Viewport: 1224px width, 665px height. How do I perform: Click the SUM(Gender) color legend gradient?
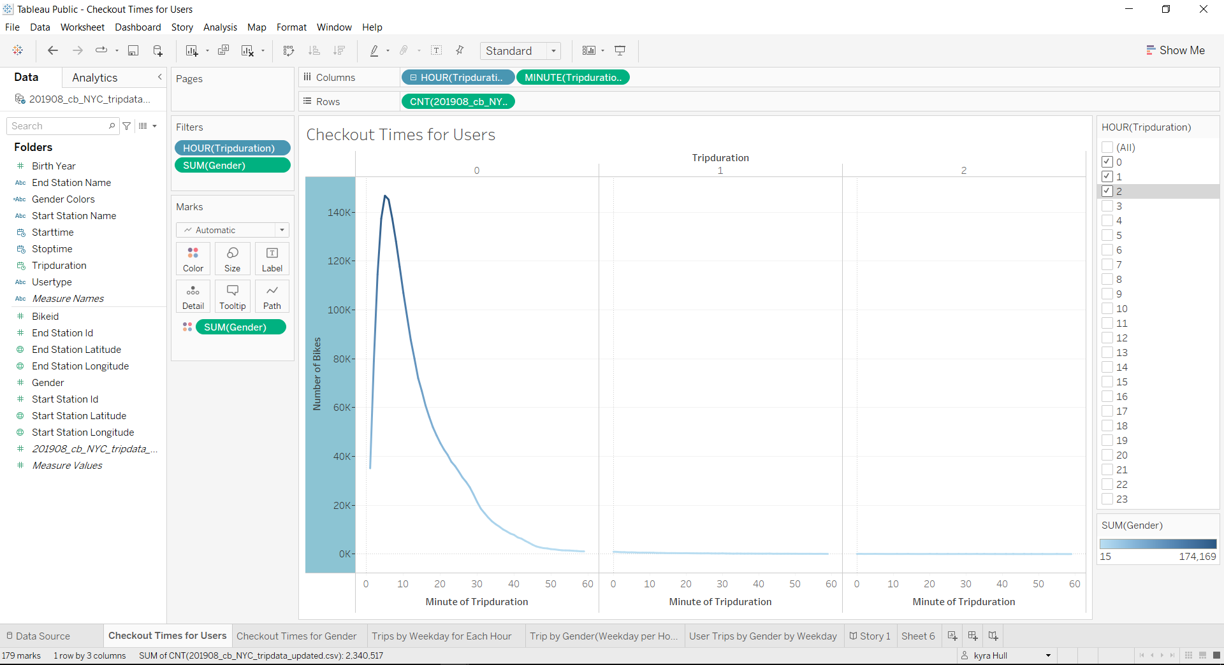click(x=1158, y=543)
